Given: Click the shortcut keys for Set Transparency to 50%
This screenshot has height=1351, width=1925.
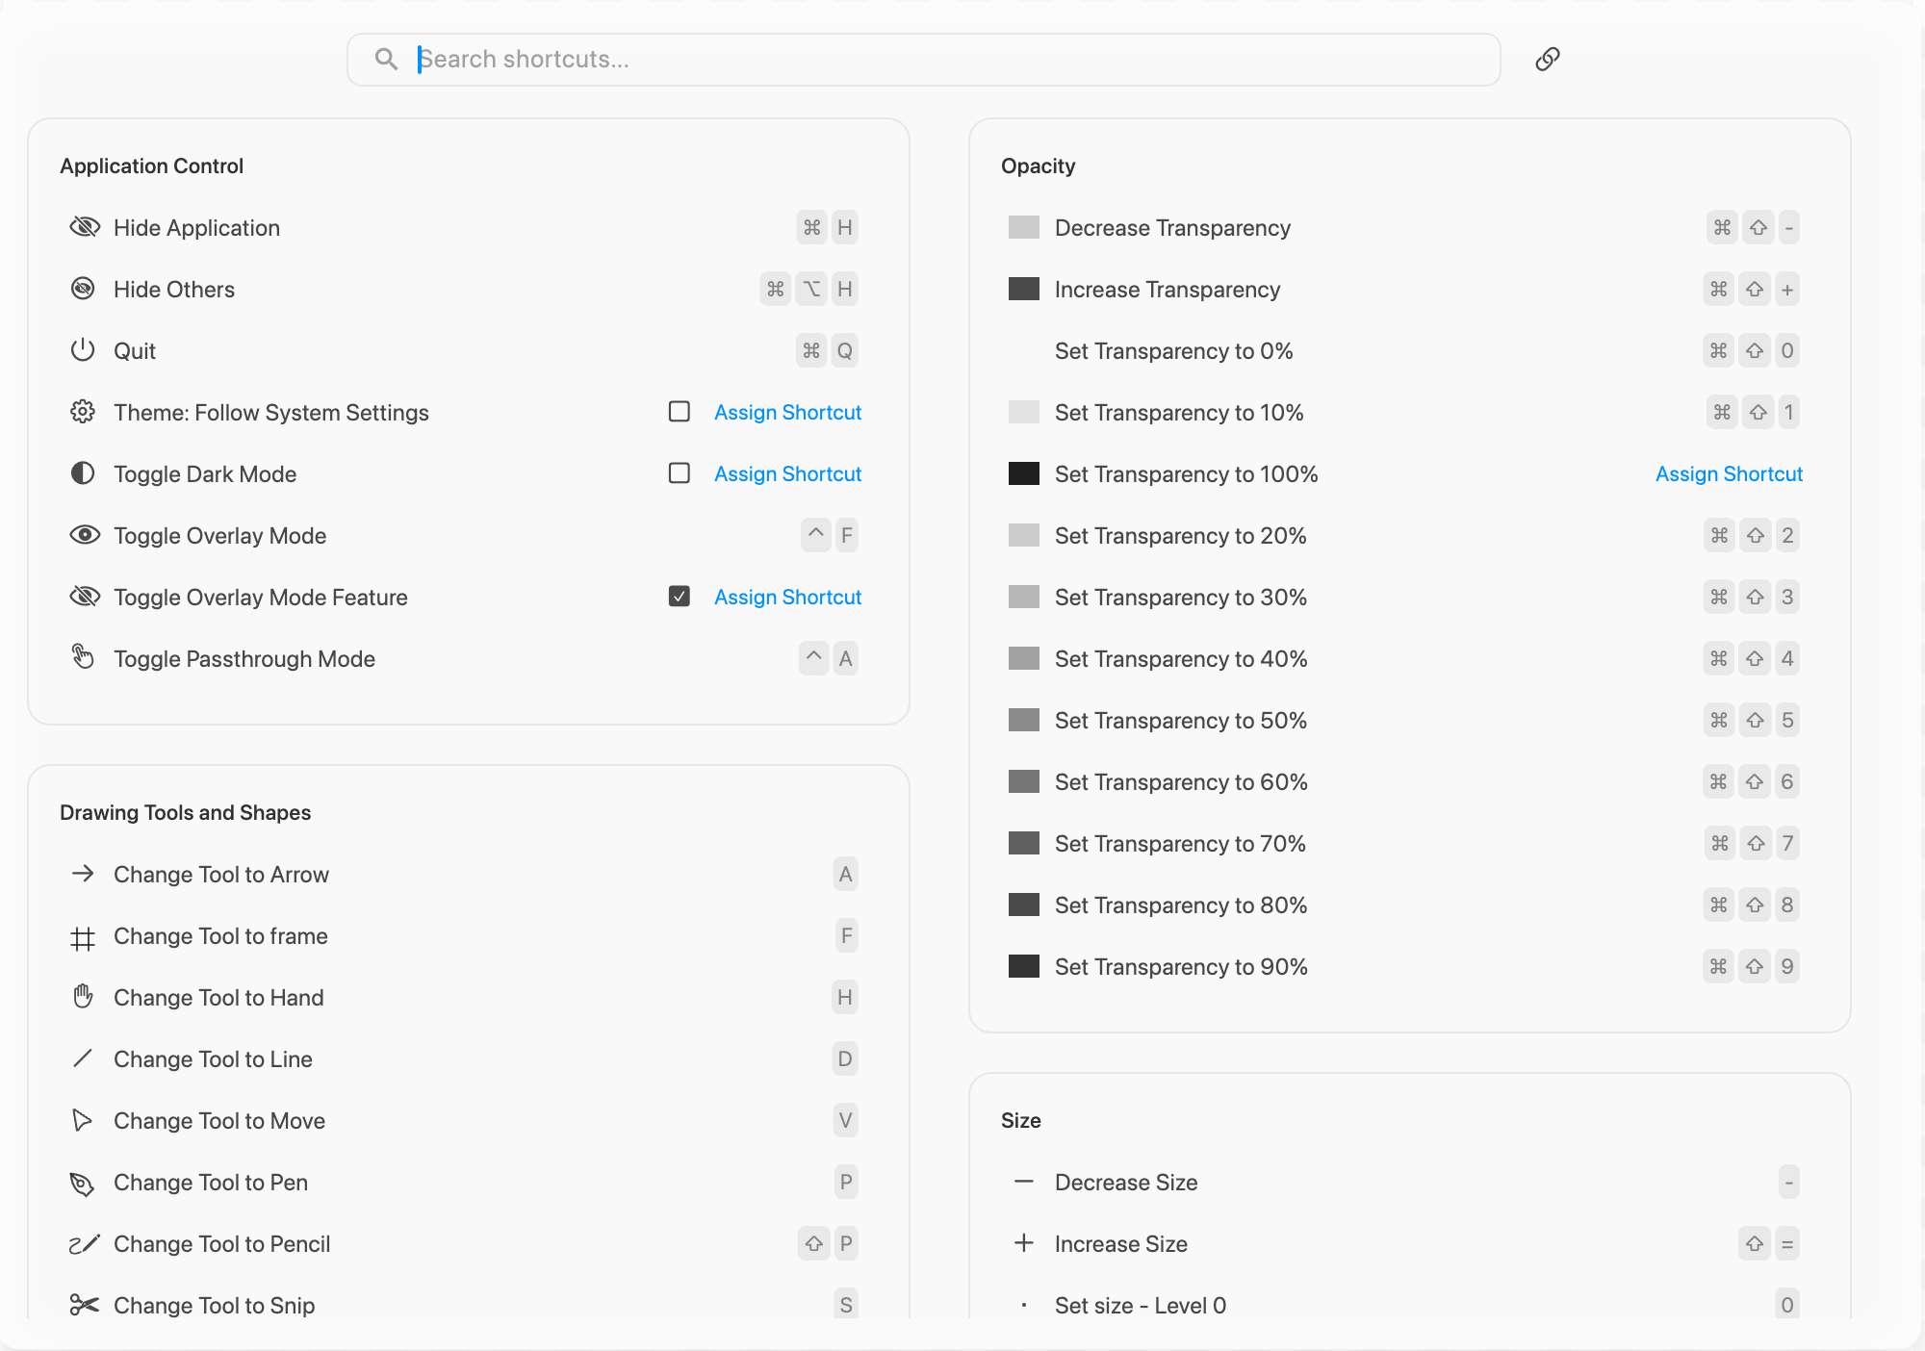Looking at the screenshot, I should coord(1752,720).
